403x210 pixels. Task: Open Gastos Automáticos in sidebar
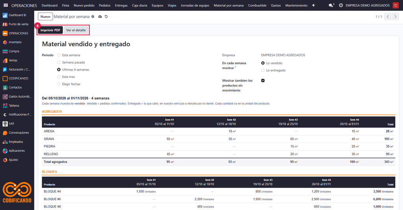pos(17,96)
